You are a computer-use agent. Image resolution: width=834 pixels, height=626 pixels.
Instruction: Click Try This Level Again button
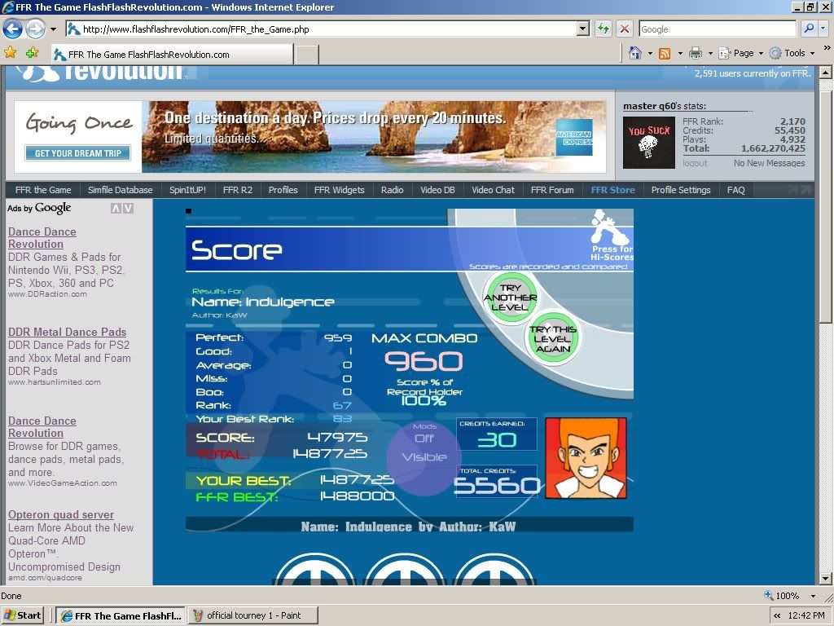(x=553, y=338)
